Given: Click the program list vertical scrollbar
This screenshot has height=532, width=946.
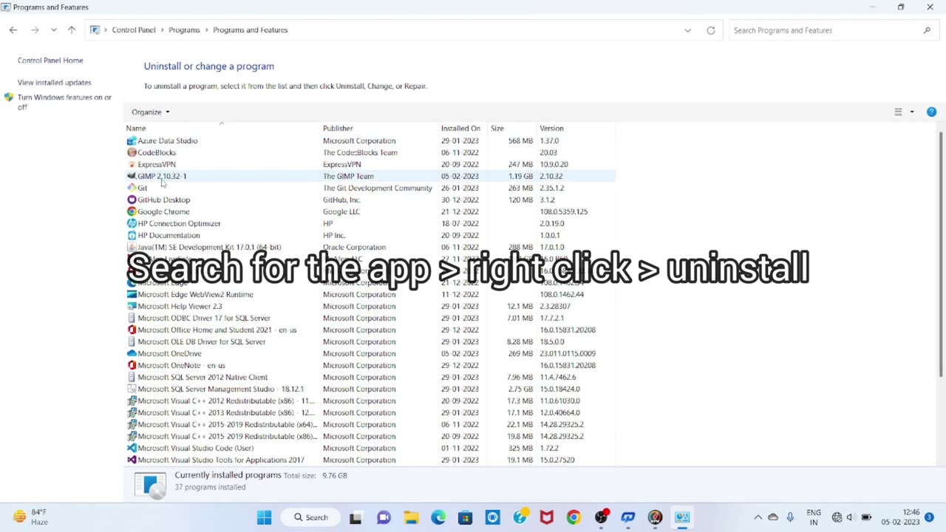Looking at the screenshot, I should tap(941, 255).
